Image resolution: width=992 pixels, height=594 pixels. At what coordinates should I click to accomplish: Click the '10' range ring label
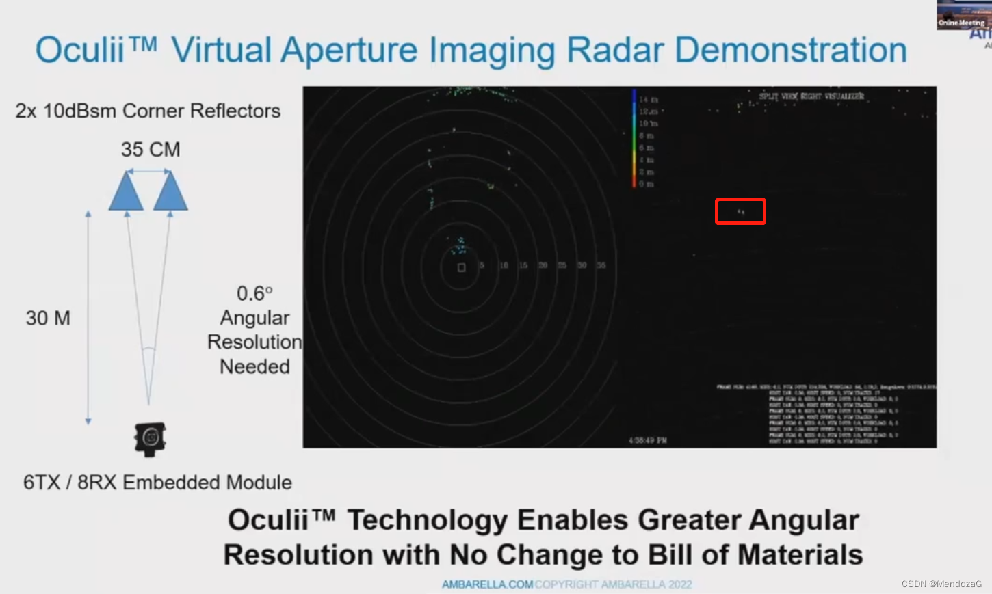(x=504, y=265)
